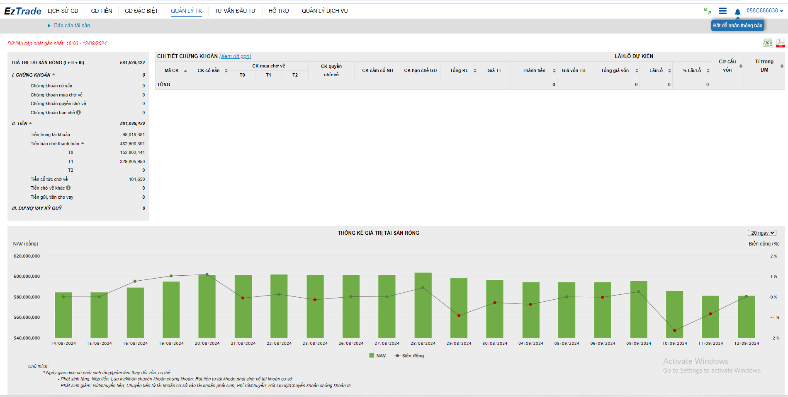Click Bật để nhận thông báo tooltip
Image resolution: width=788 pixels, height=397 pixels.
(738, 26)
